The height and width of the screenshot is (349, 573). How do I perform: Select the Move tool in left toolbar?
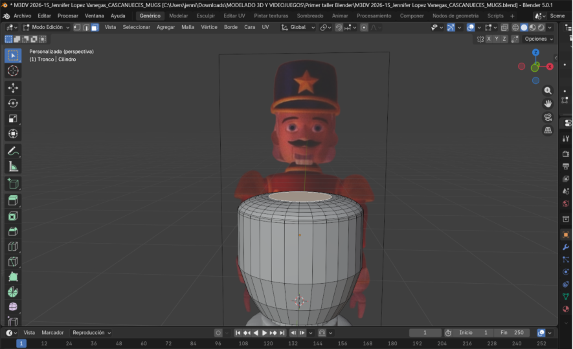pos(13,87)
